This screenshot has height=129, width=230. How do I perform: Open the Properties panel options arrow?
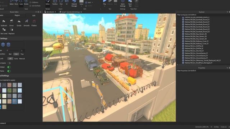click(227, 68)
